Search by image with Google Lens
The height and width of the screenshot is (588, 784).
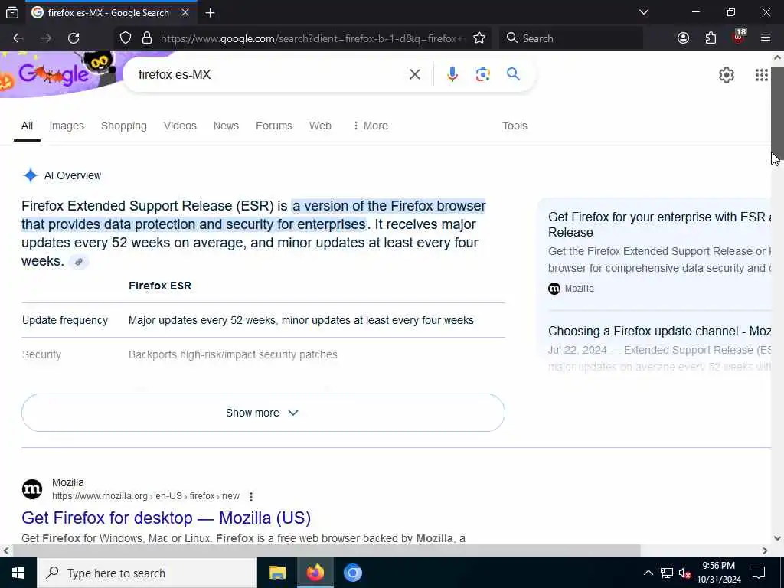482,74
